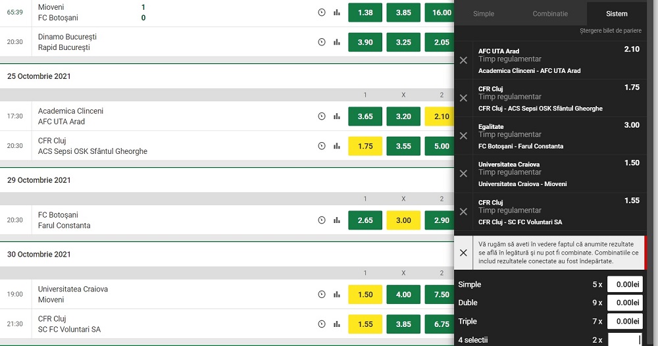Switch to the Simple betslip tab
The height and width of the screenshot is (346, 658).
coord(484,13)
